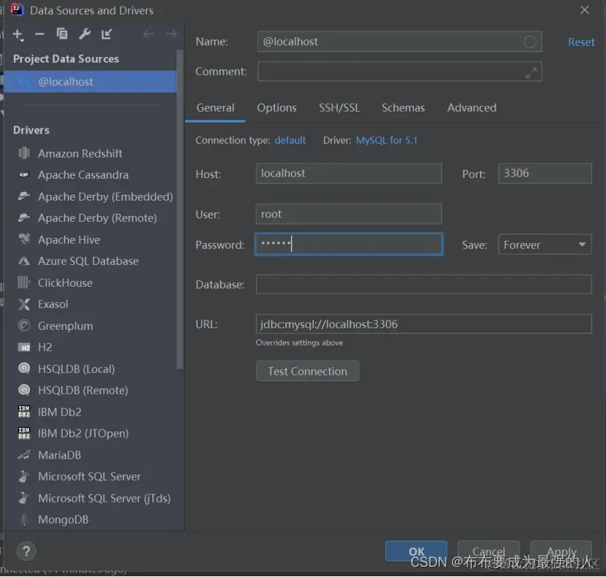Open the help question mark button

(26, 551)
